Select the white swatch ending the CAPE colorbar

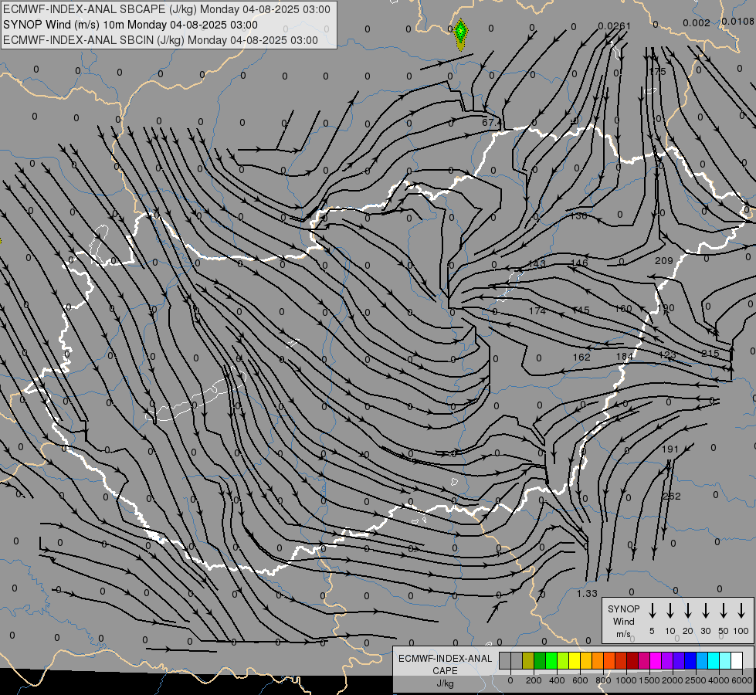pos(737,660)
